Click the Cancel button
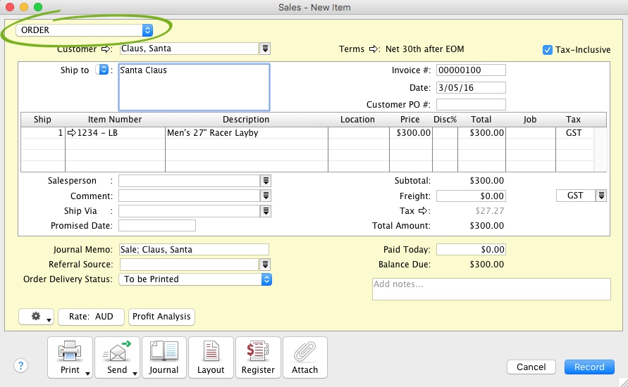The height and width of the screenshot is (387, 628). pyautogui.click(x=531, y=367)
